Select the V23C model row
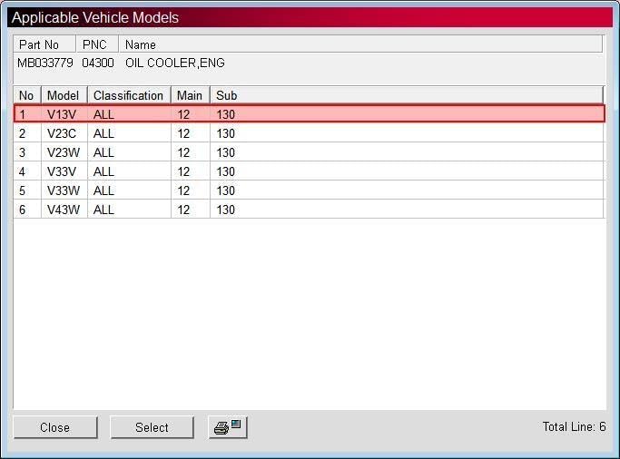Image resolution: width=620 pixels, height=459 pixels. 310,133
